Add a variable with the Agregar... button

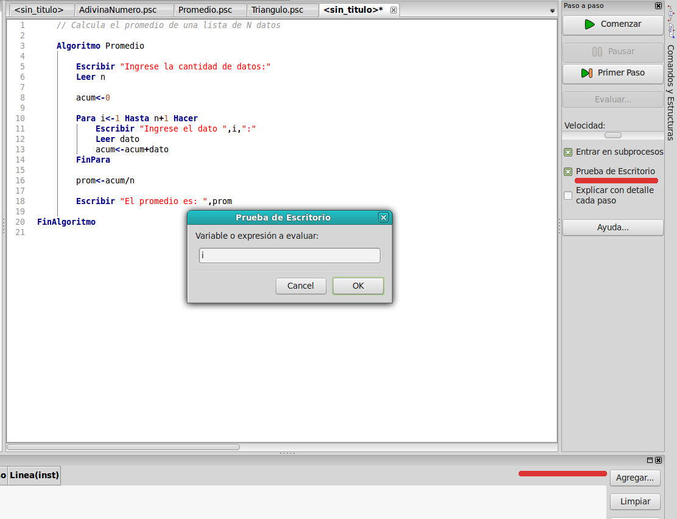[634, 478]
